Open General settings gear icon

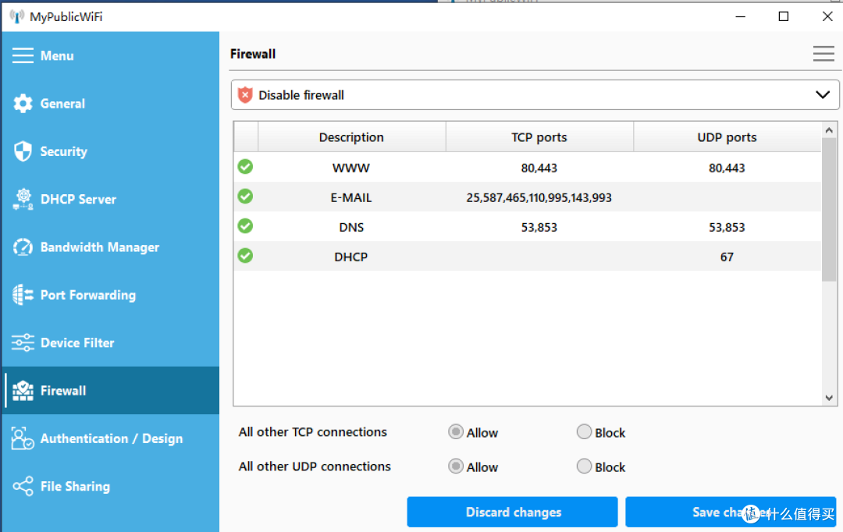pyautogui.click(x=23, y=103)
